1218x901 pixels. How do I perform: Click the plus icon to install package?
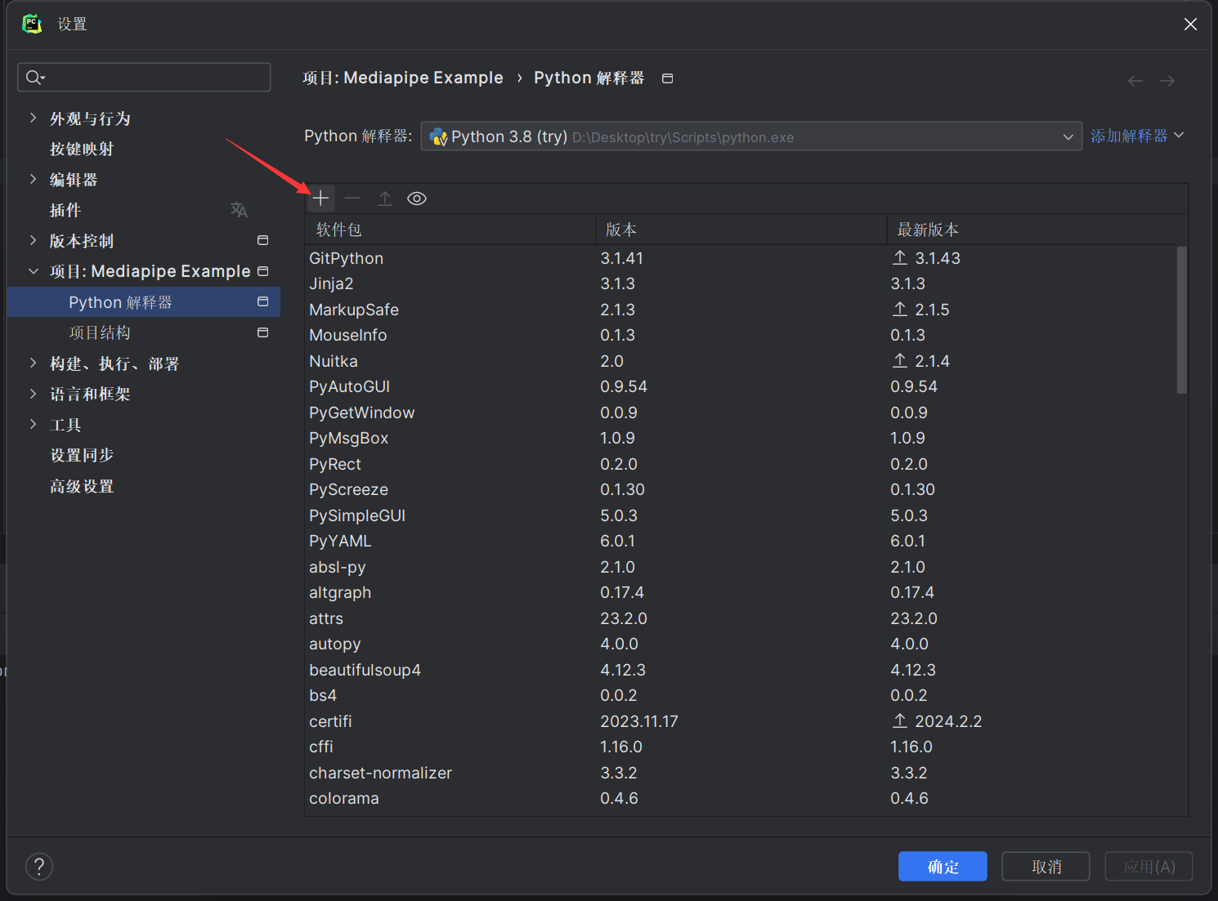coord(320,198)
